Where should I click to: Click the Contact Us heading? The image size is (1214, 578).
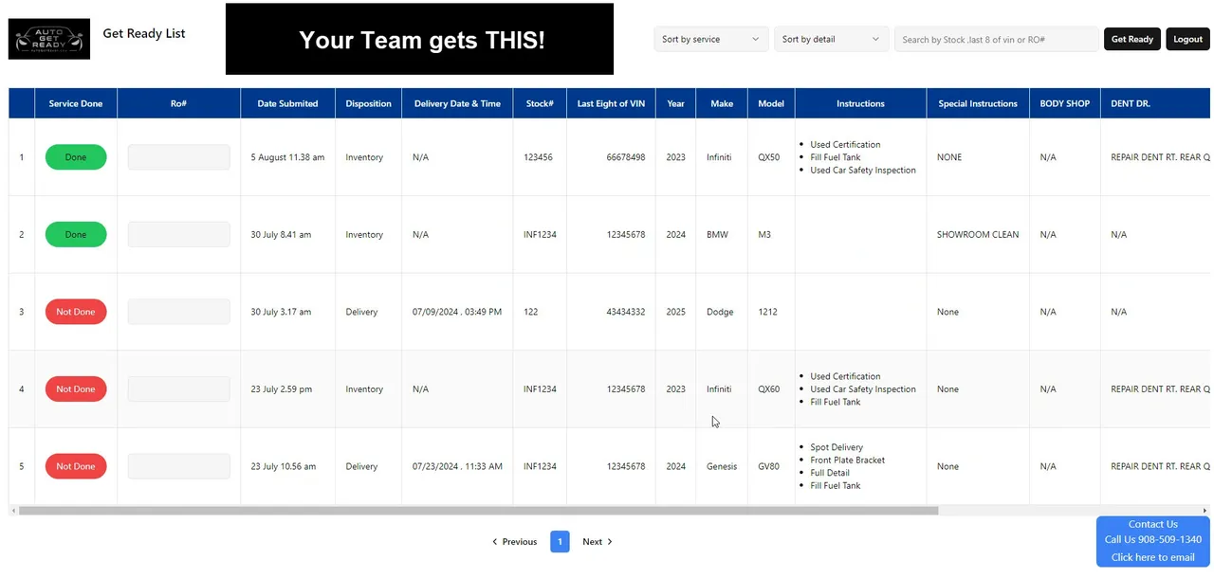tap(1152, 524)
